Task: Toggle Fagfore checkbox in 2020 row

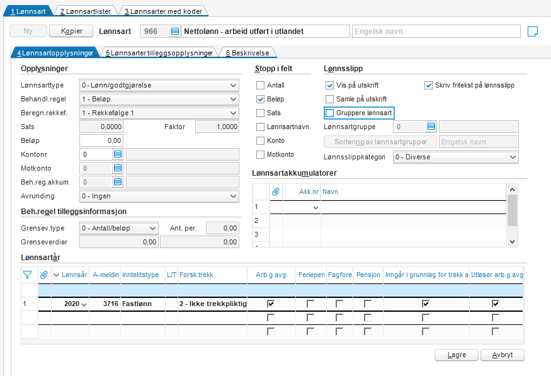Action: coord(339,304)
